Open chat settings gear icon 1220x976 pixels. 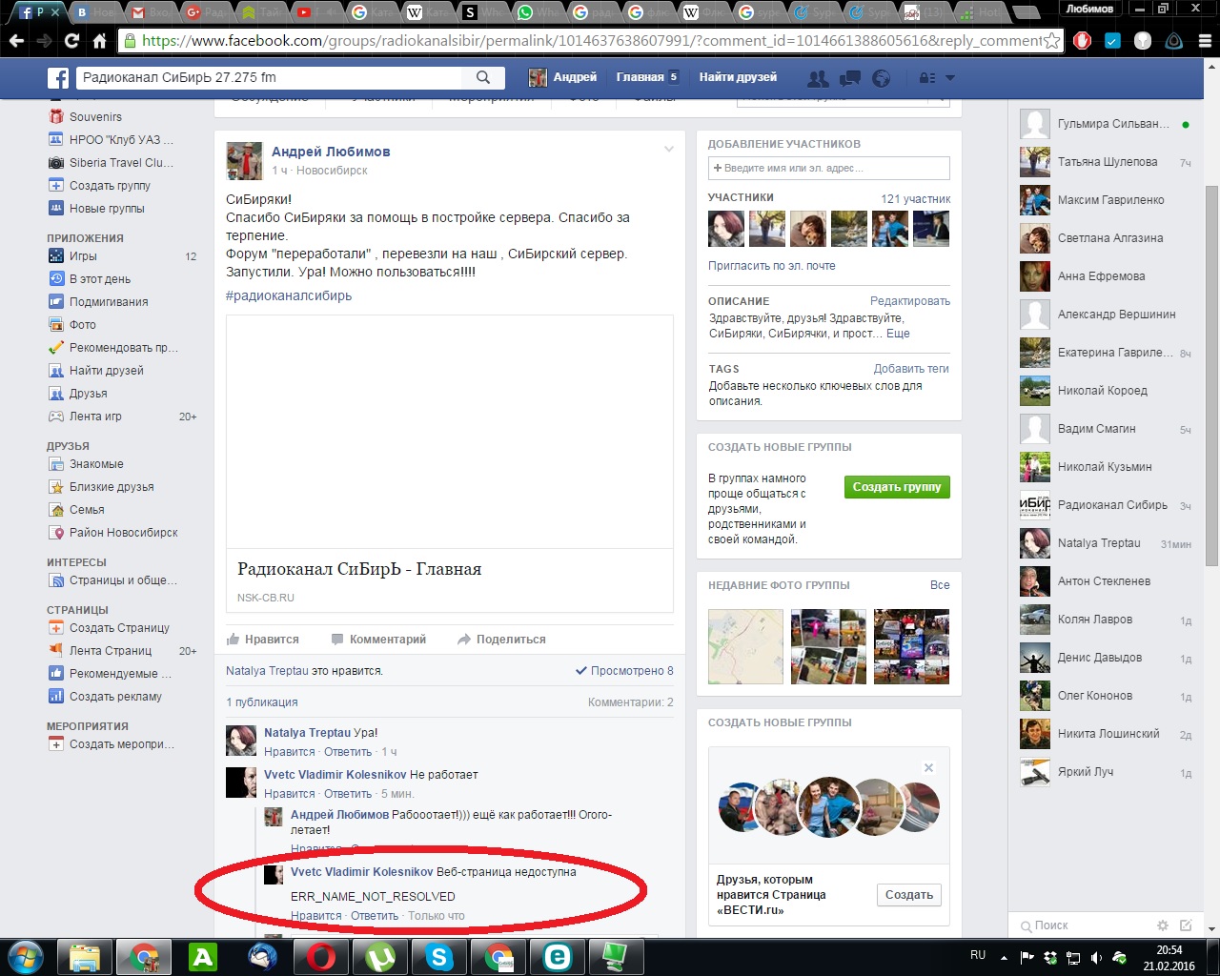click(x=1162, y=925)
